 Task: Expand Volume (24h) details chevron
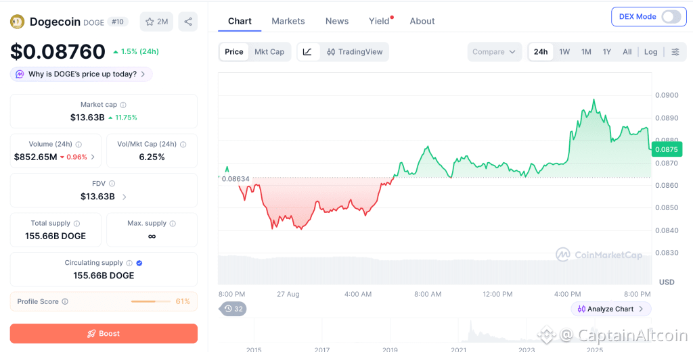(x=93, y=157)
